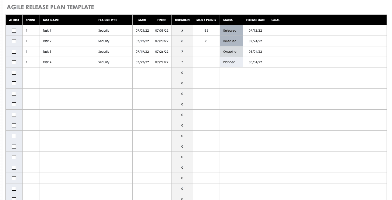Select the Agile Release Plan Template title
Viewport: 392px width, 200px height.
(x=50, y=7)
